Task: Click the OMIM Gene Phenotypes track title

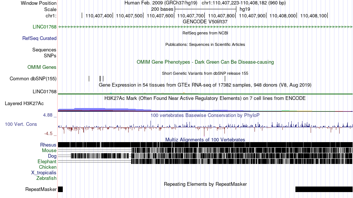Action: [x=205, y=62]
